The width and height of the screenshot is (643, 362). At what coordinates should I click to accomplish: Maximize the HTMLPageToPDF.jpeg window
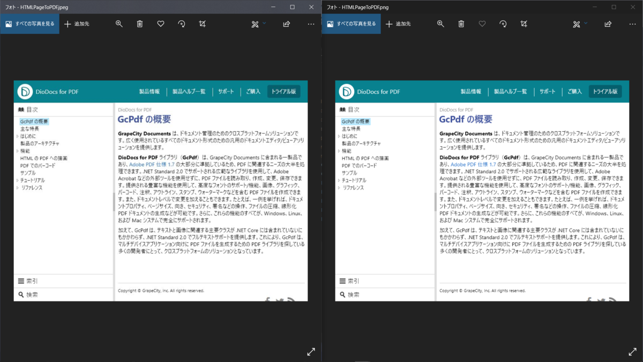pyautogui.click(x=292, y=7)
